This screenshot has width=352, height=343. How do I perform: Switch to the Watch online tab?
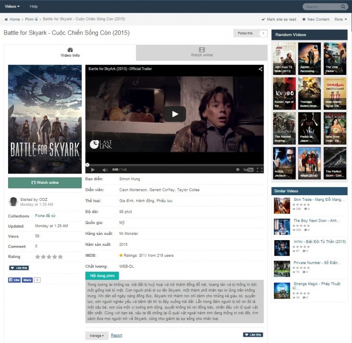click(x=202, y=53)
